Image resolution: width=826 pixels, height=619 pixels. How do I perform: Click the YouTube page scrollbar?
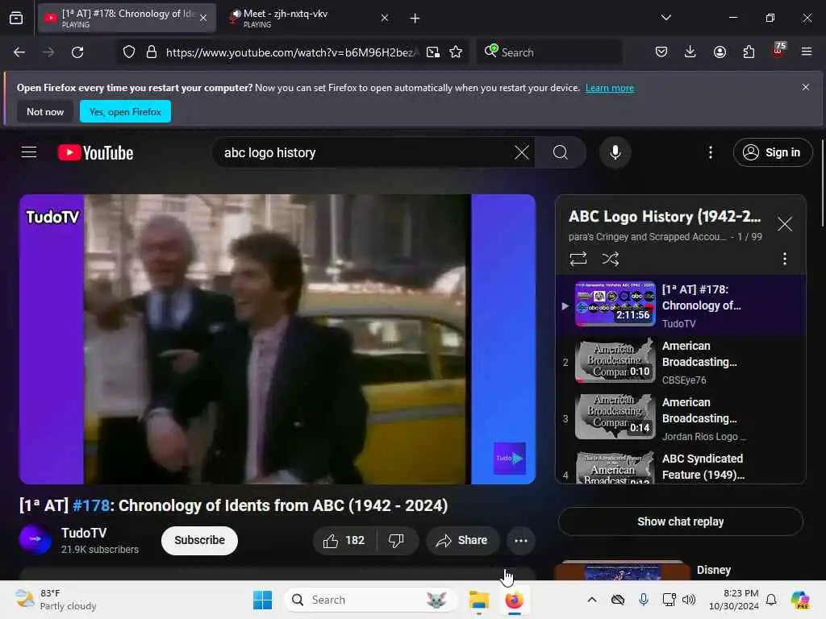pyautogui.click(x=822, y=183)
